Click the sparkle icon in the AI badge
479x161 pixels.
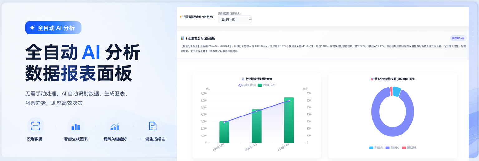(x=32, y=28)
